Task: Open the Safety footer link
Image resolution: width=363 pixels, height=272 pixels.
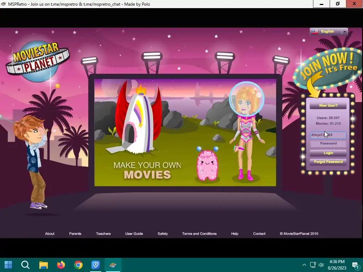Action: click(163, 234)
